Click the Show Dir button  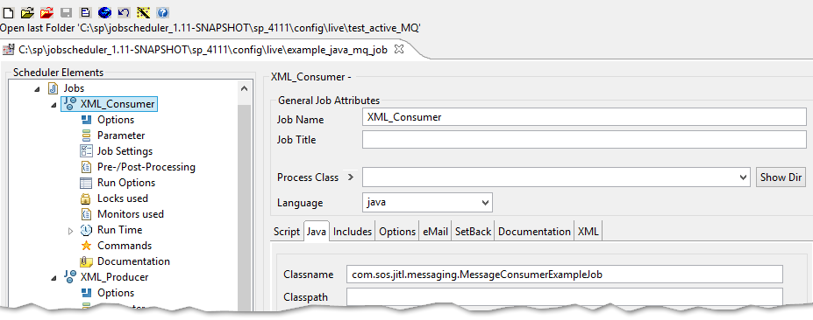(x=781, y=177)
